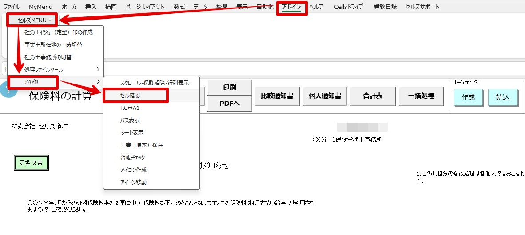Choose セル確認 in the submenu
This screenshot has width=525, height=235.
(x=151, y=96)
